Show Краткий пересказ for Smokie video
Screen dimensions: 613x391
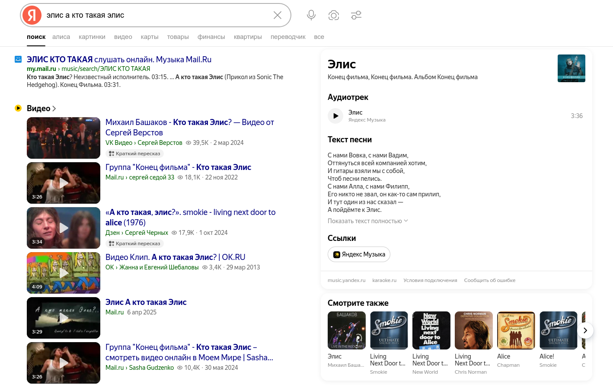click(134, 244)
